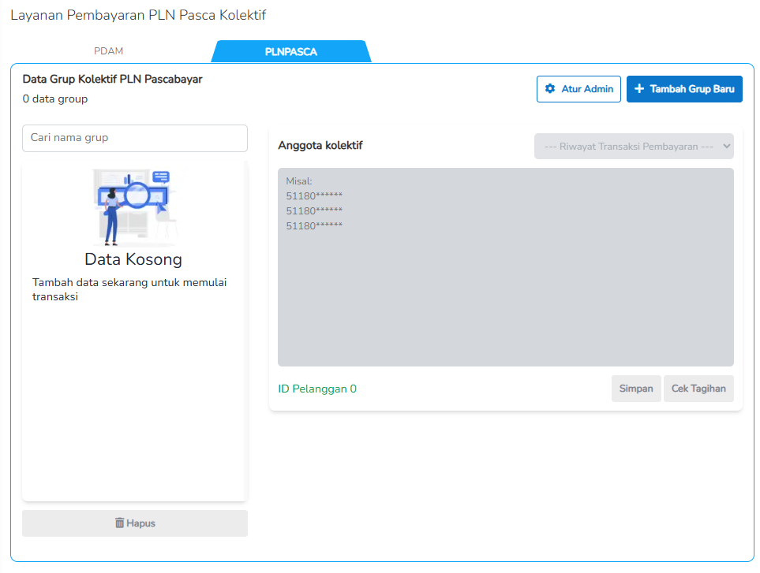Screen dimensions: 760x573
Task: Click the green ID Pelanggan 0 counter
Action: pos(317,389)
